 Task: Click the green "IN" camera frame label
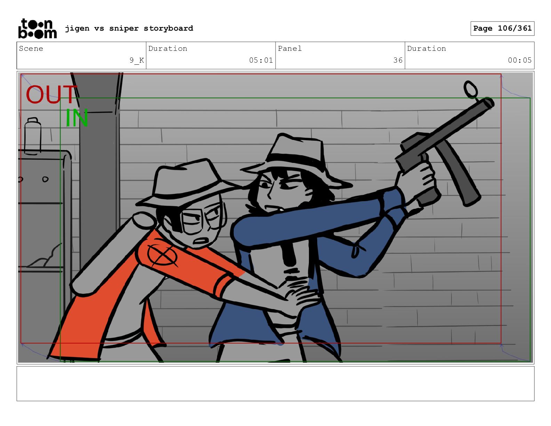click(x=77, y=118)
